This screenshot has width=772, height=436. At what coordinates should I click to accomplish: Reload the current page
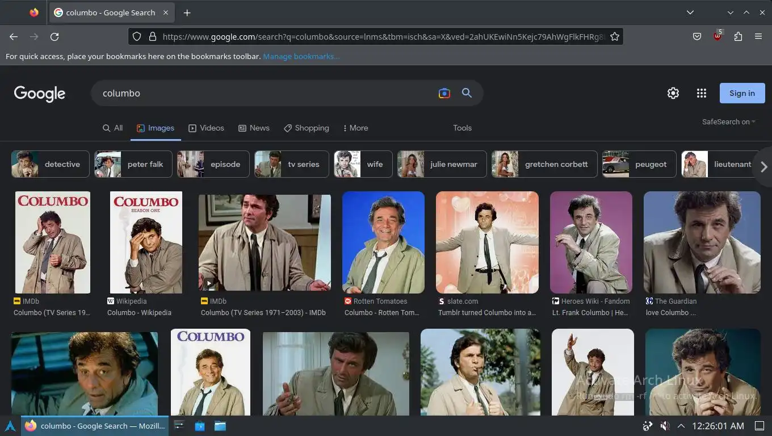point(54,36)
